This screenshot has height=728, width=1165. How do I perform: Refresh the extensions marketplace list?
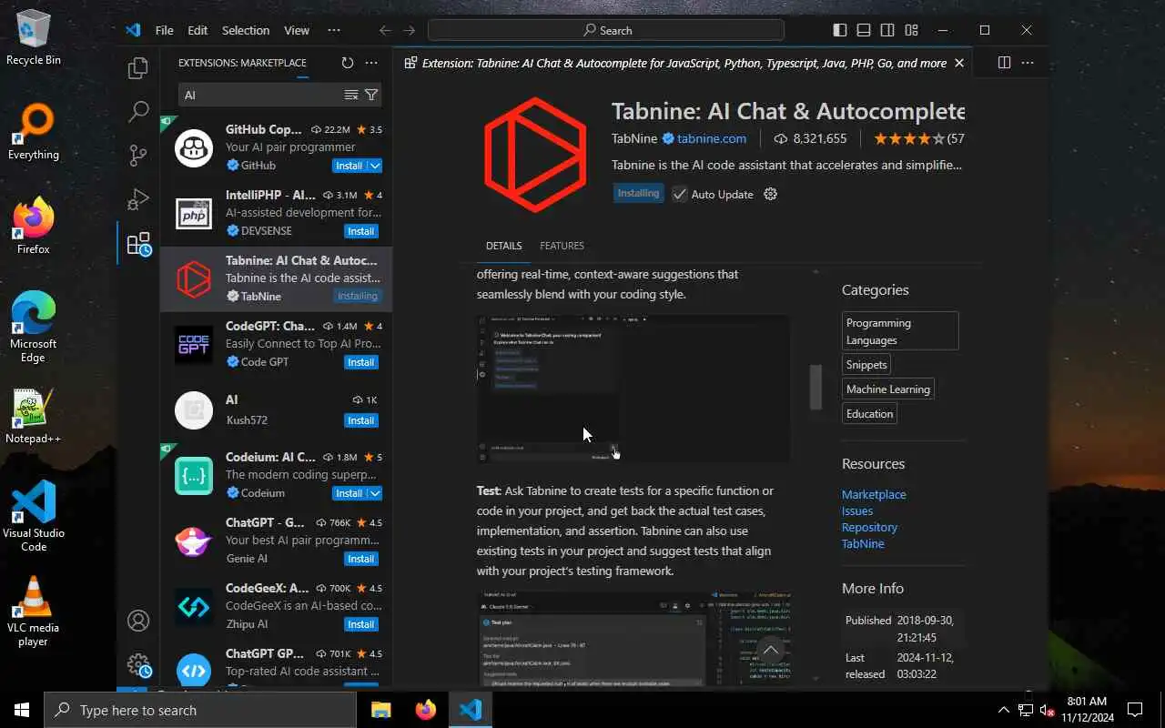[x=347, y=63]
